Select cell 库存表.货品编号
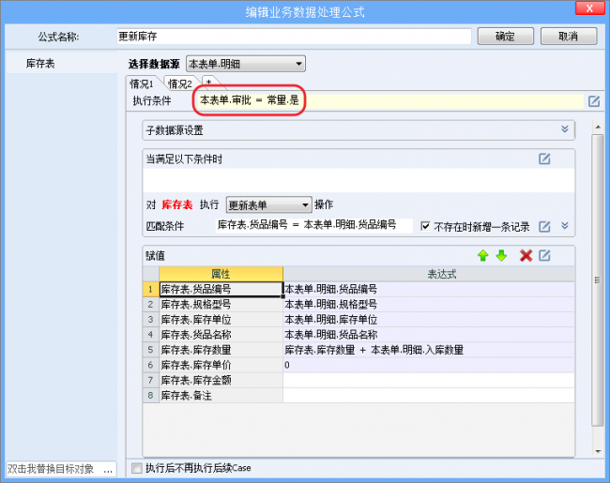This screenshot has height=483, width=610. tap(221, 289)
